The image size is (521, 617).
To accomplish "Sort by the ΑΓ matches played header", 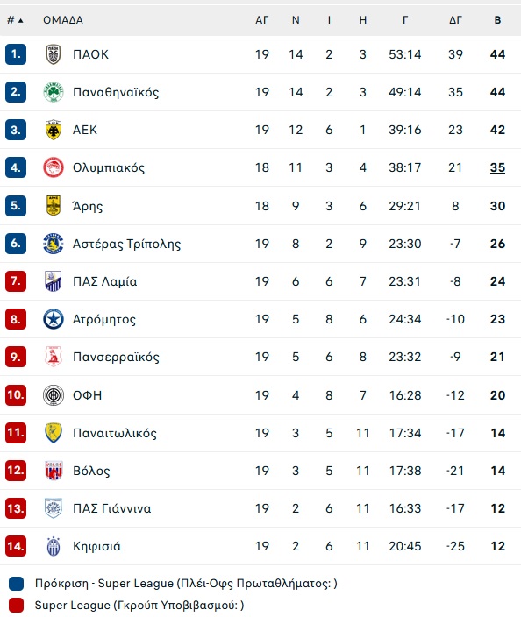I will (262, 20).
